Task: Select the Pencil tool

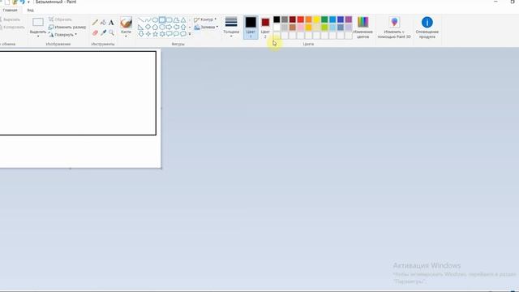Action: [95, 23]
